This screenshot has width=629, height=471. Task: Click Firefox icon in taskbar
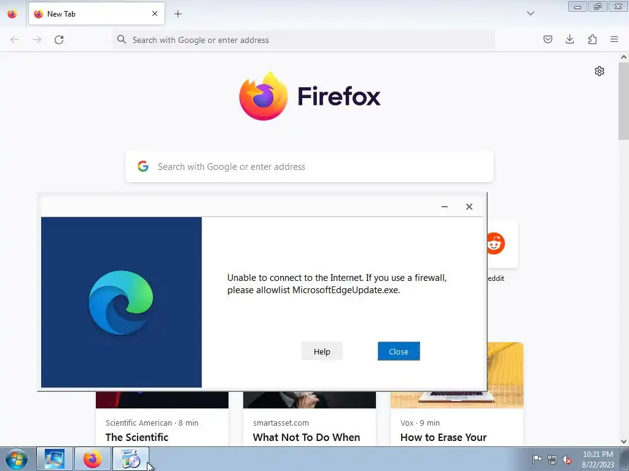pyautogui.click(x=92, y=459)
